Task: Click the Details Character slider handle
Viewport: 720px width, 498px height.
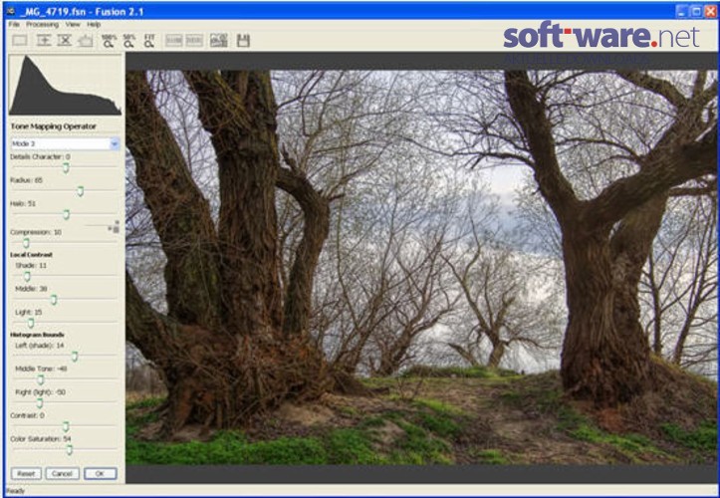Action: [66, 168]
